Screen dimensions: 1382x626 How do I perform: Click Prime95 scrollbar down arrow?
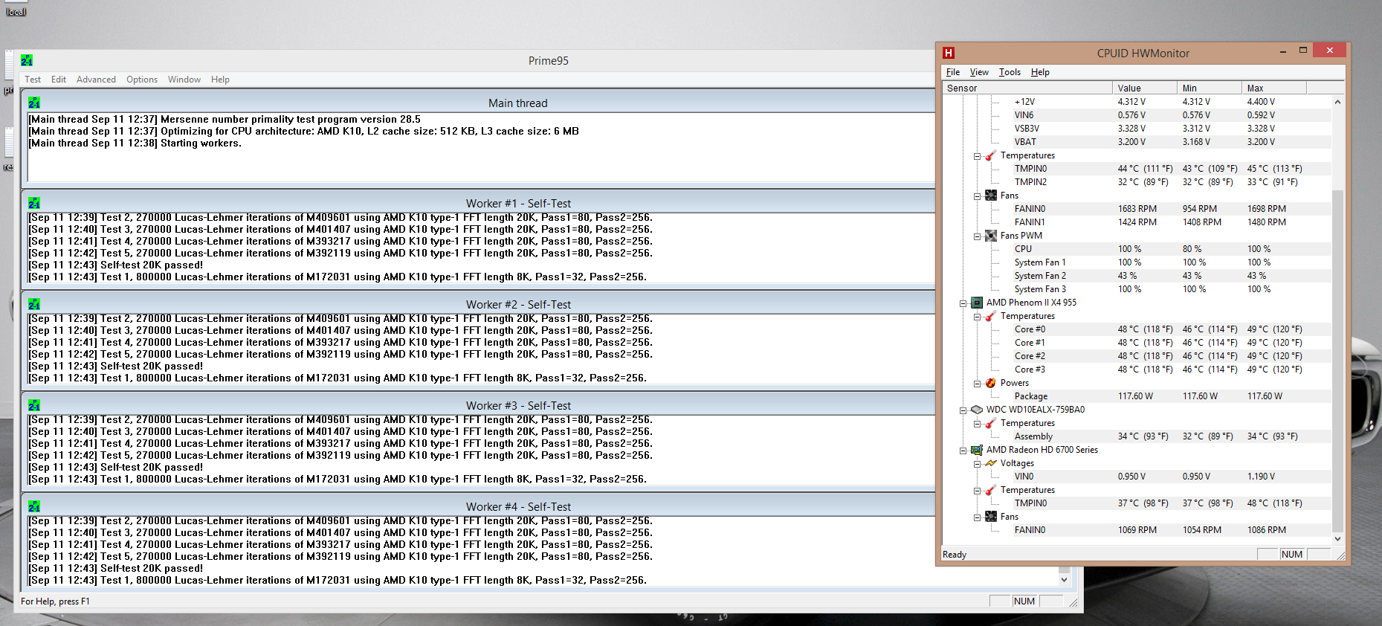1064,579
